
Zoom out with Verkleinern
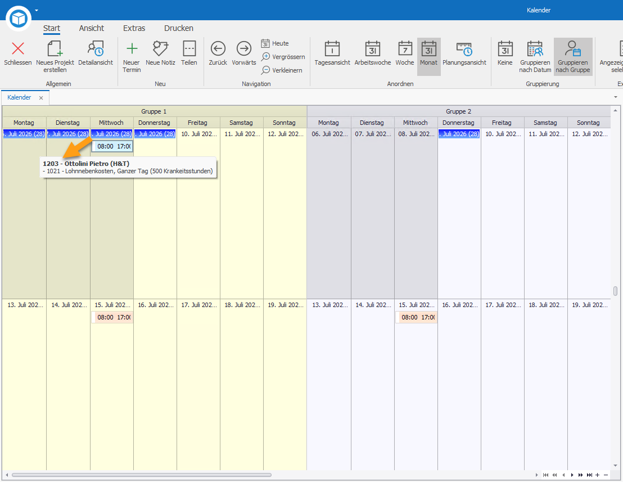[x=282, y=70]
